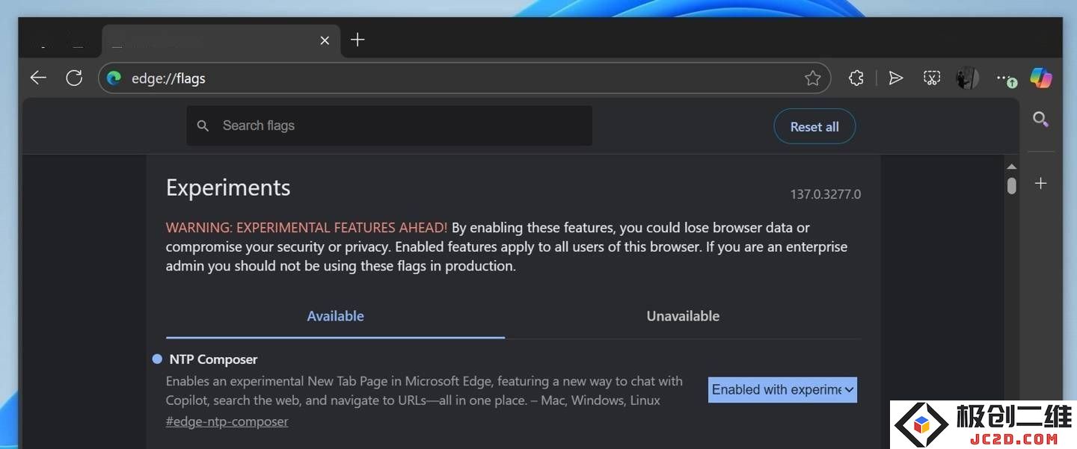The width and height of the screenshot is (1077, 449).
Task: Add a sidebar app with plus icon
Action: click(x=1040, y=183)
